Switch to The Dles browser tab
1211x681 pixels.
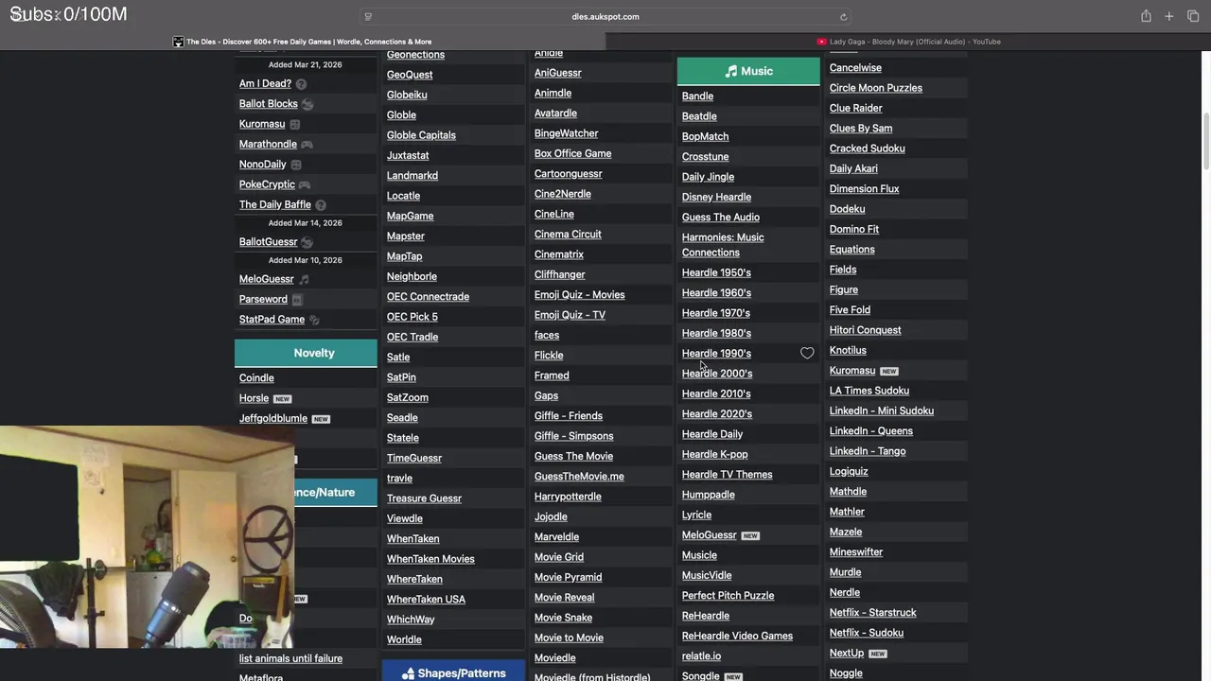point(303,42)
